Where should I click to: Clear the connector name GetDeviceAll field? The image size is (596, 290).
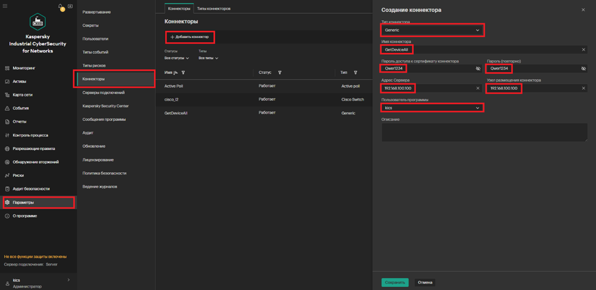pos(583,50)
